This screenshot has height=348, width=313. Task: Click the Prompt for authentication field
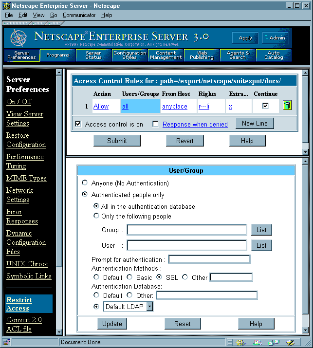209,259
